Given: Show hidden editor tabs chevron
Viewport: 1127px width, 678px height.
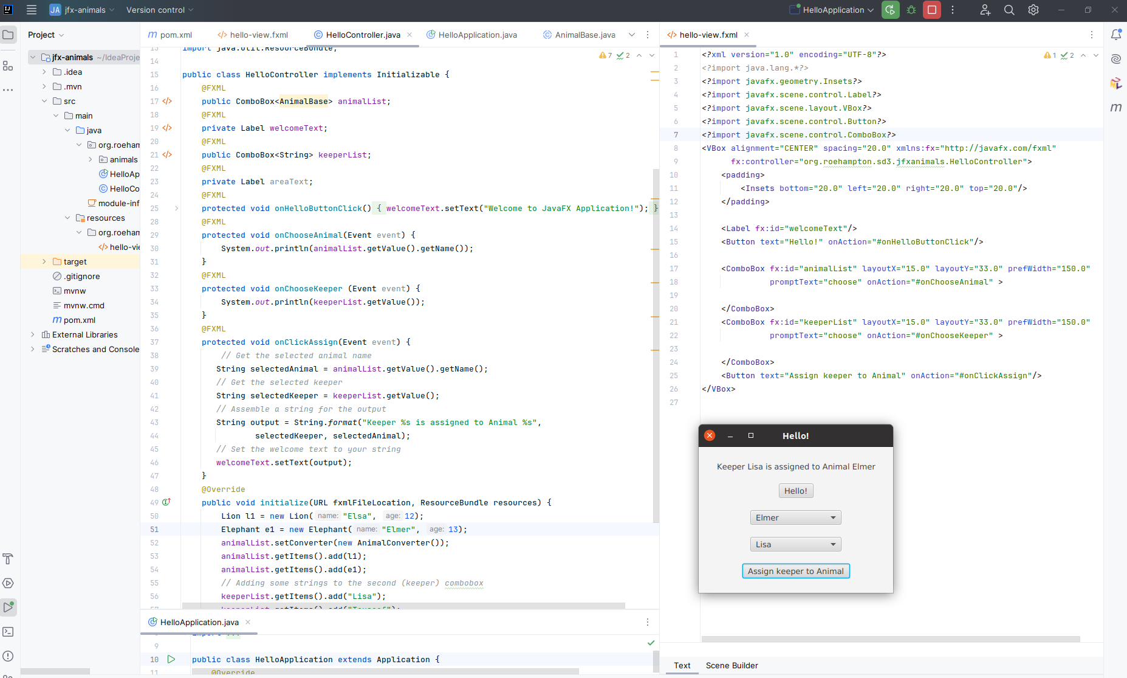Looking at the screenshot, I should tap(632, 35).
